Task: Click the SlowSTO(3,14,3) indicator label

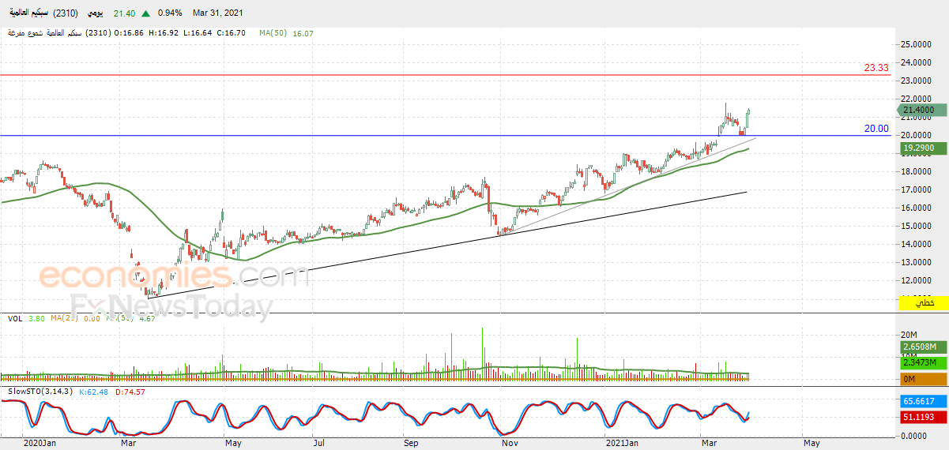Action: coord(40,392)
